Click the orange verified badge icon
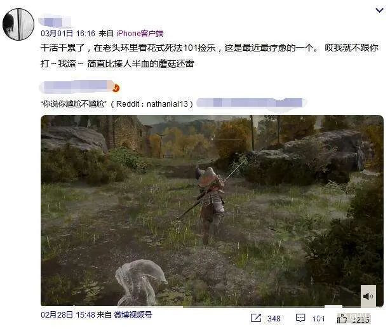The height and width of the screenshot is (329, 390). pyautogui.click(x=116, y=88)
